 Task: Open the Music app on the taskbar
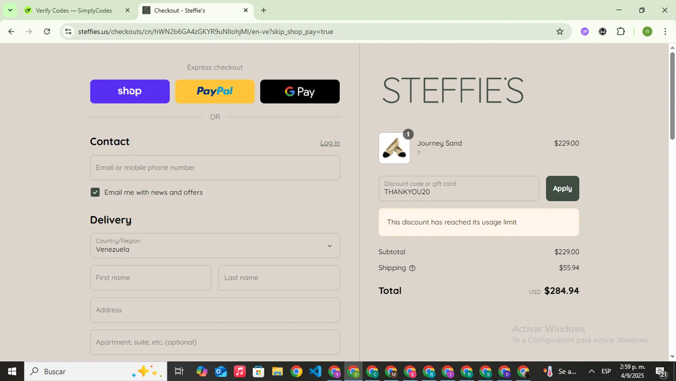coord(240,372)
